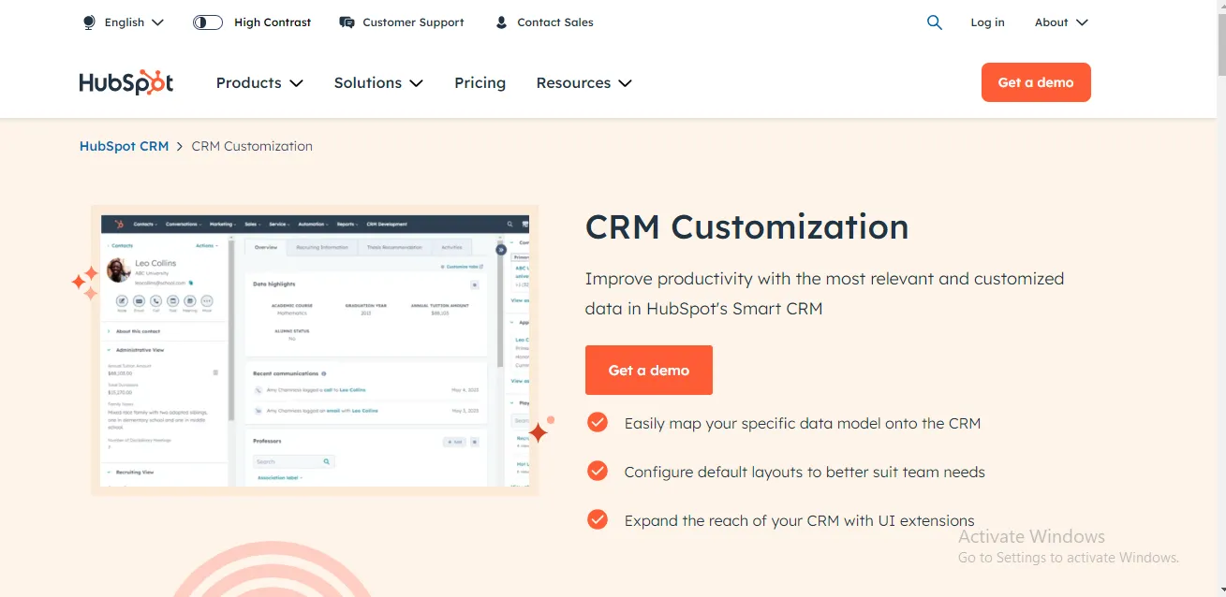Open the Contact Sales link

[x=555, y=22]
